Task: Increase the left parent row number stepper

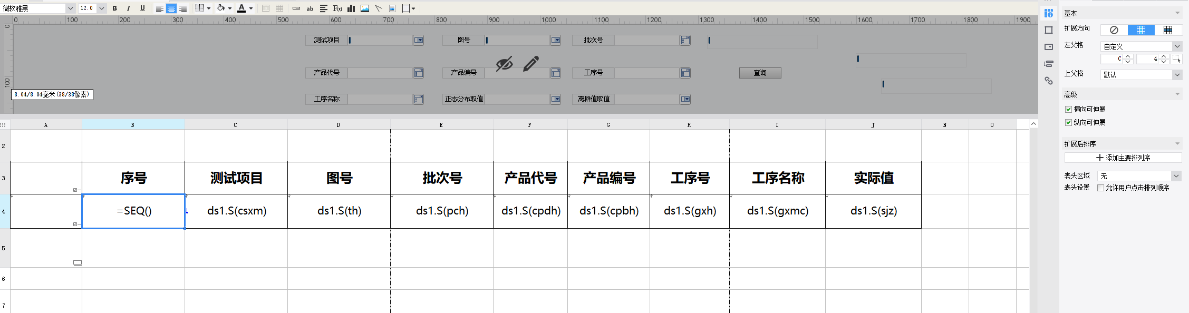Action: (1164, 57)
